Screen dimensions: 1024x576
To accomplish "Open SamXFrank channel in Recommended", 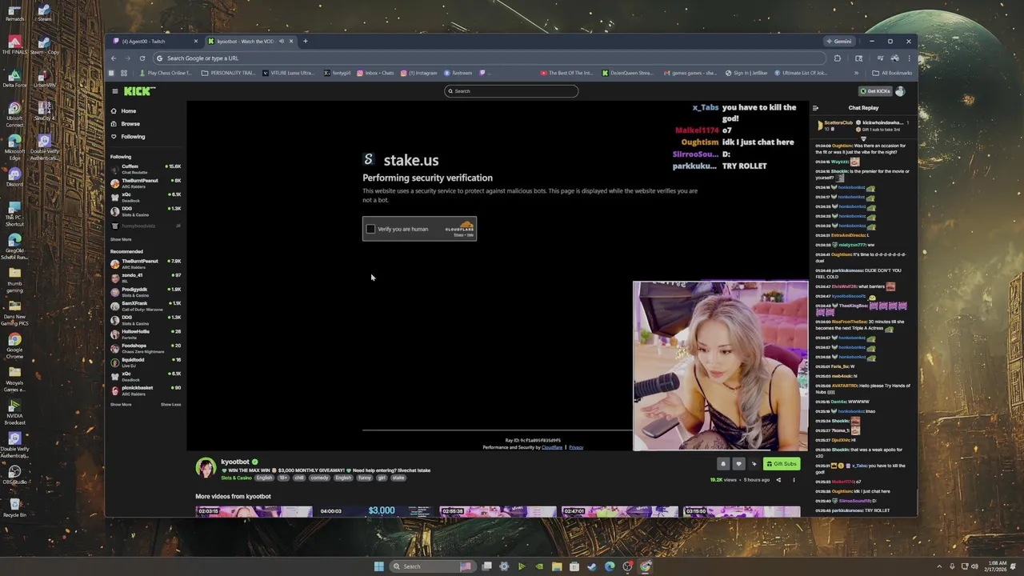I will click(146, 305).
